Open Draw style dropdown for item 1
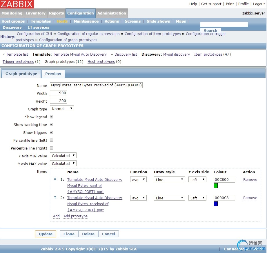 click(x=169, y=180)
